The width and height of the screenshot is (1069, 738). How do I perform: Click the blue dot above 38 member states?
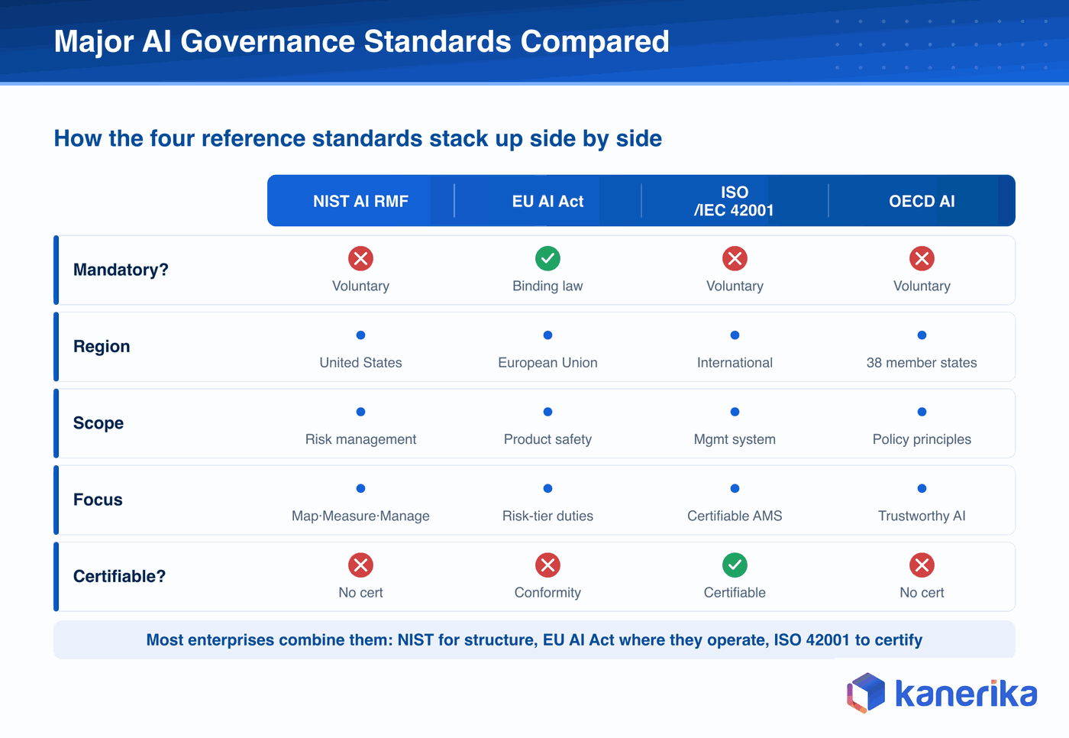click(922, 335)
